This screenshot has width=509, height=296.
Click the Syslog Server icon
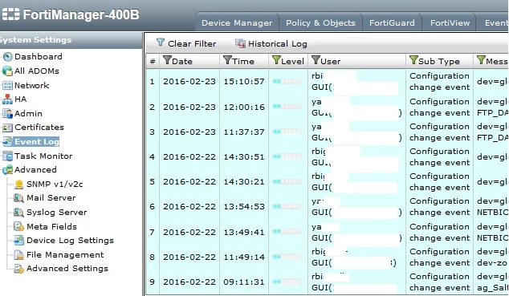[18, 213]
